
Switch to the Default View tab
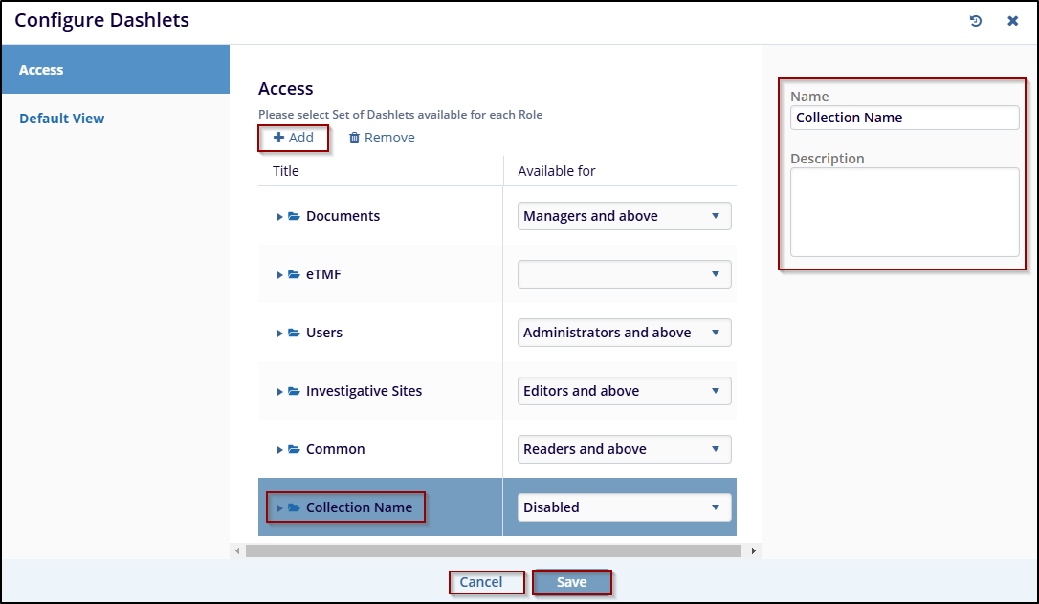tap(62, 119)
